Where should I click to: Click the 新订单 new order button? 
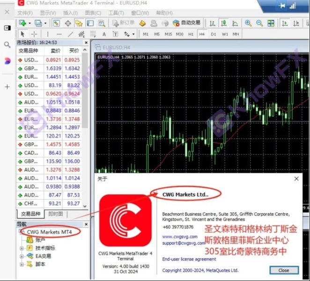123,23
